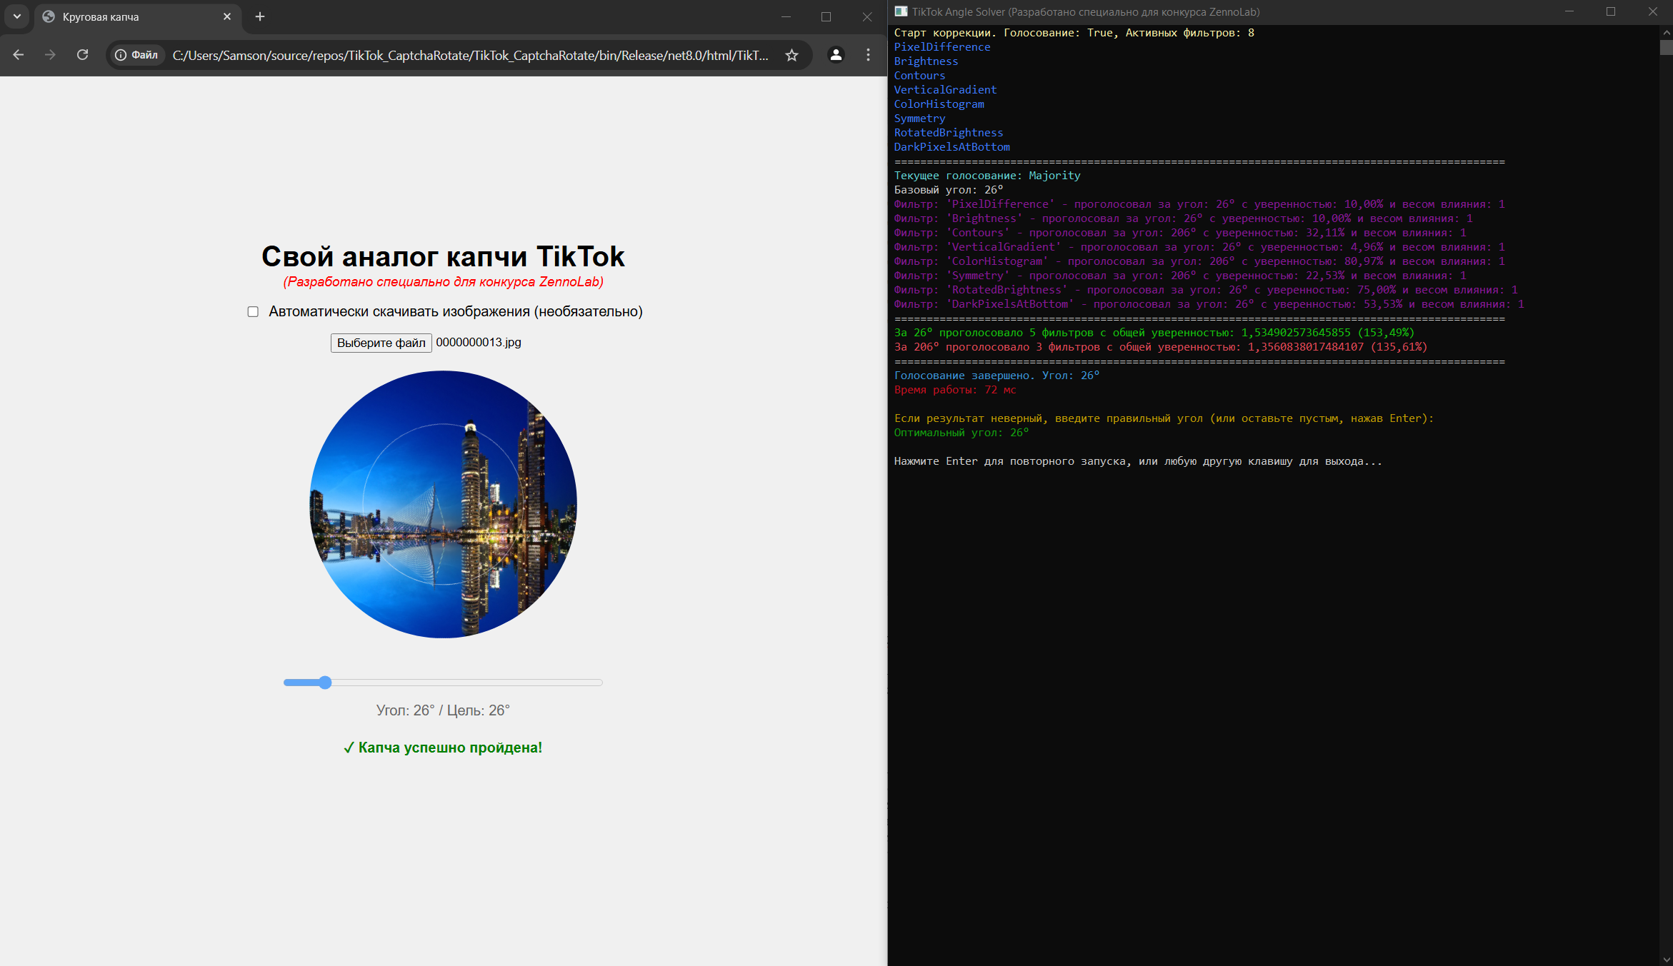This screenshot has height=966, width=1673.
Task: Open a new browser tab
Action: [260, 16]
